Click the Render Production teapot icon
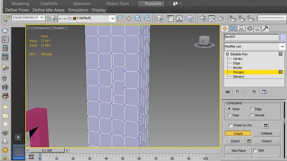The image size is (287, 161). [221, 18]
